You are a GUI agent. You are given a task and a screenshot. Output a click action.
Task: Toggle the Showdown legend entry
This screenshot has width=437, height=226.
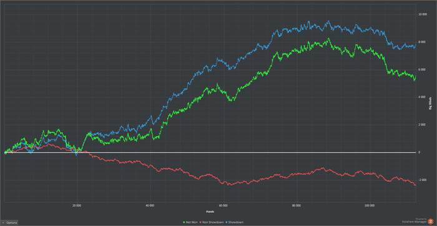tap(235, 222)
